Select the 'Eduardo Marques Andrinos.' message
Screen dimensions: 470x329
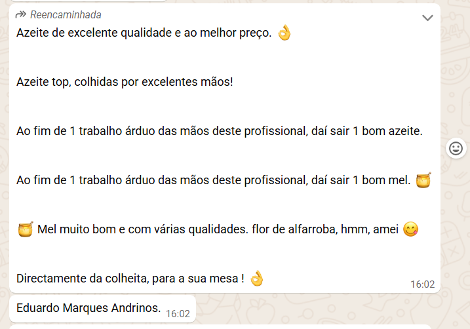point(88,308)
